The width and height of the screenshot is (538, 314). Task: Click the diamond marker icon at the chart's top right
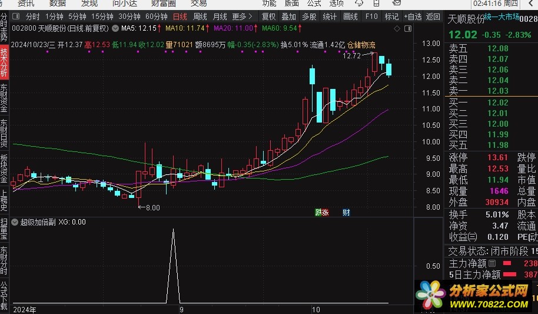397,29
